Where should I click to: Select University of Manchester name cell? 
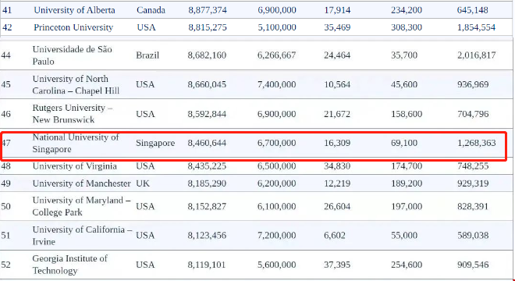pyautogui.click(x=81, y=183)
